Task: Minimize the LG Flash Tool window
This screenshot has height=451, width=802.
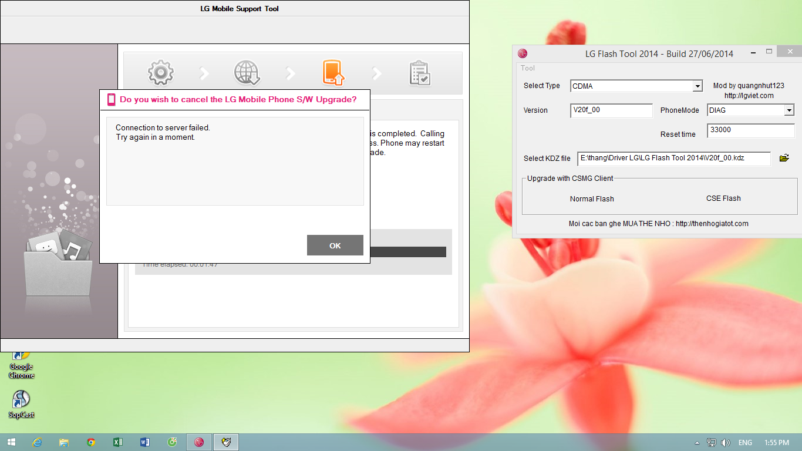Action: coord(753,52)
